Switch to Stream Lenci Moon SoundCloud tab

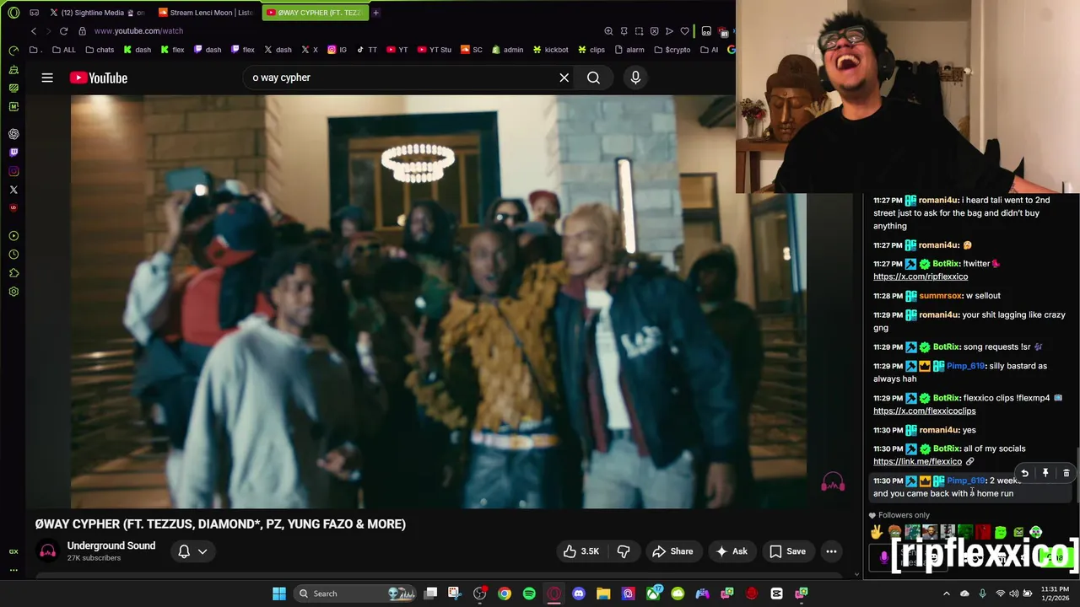tap(205, 13)
